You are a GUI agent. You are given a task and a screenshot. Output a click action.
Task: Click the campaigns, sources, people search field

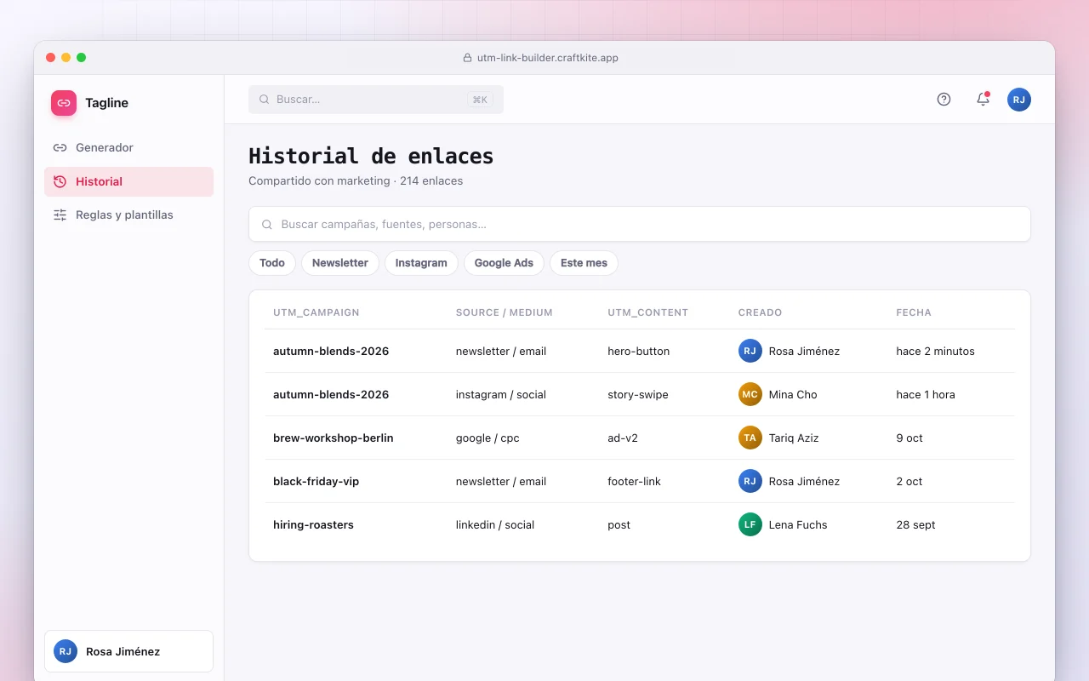[x=639, y=224]
